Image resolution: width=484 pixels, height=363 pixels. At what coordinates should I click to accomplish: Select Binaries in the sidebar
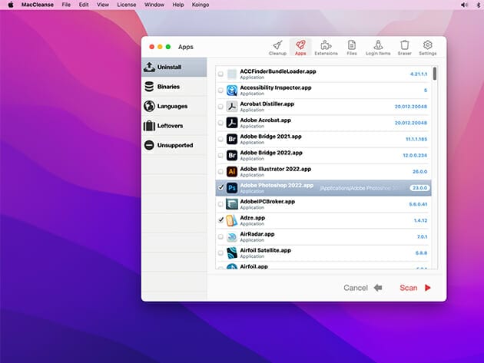click(x=168, y=87)
